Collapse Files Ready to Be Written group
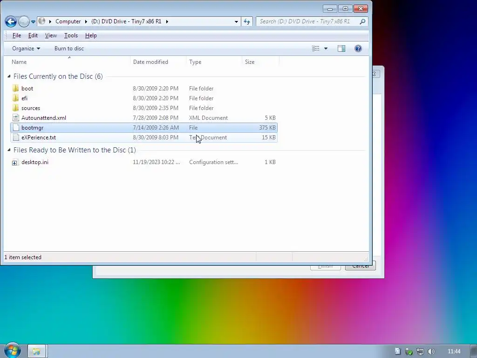Screen dimensions: 477x358 [9, 150]
